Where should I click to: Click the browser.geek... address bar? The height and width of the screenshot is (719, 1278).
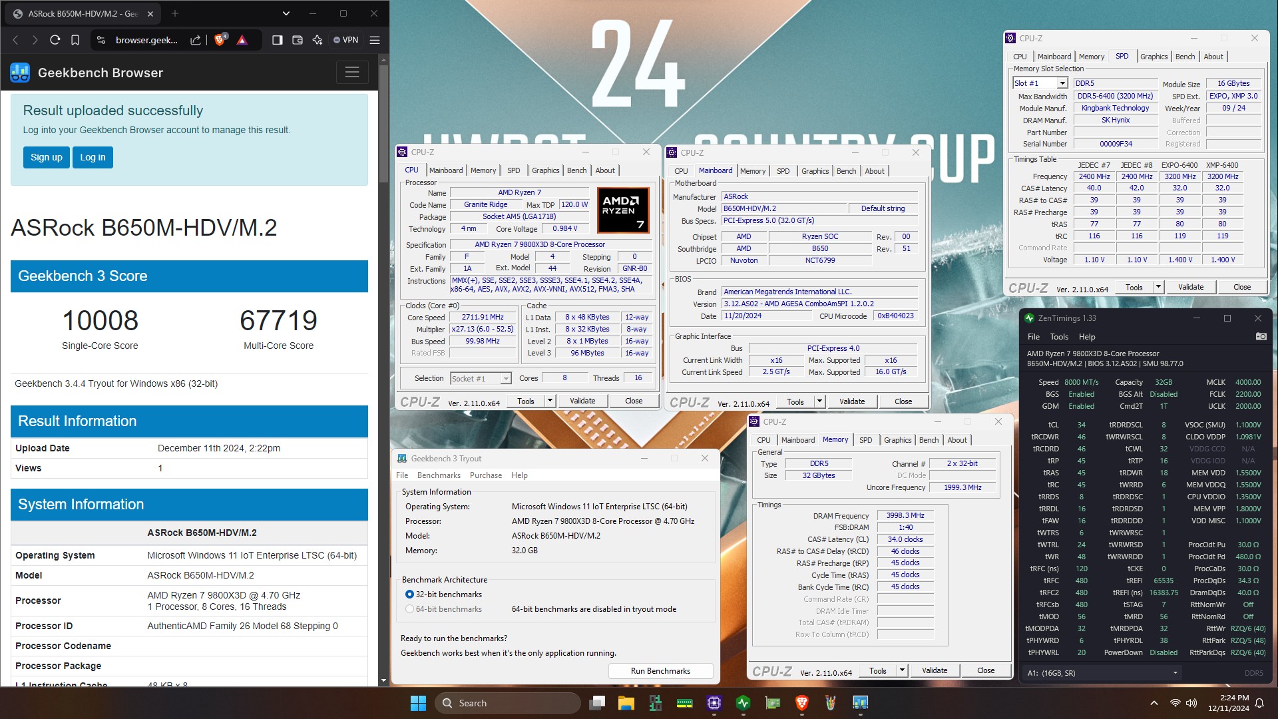146,40
